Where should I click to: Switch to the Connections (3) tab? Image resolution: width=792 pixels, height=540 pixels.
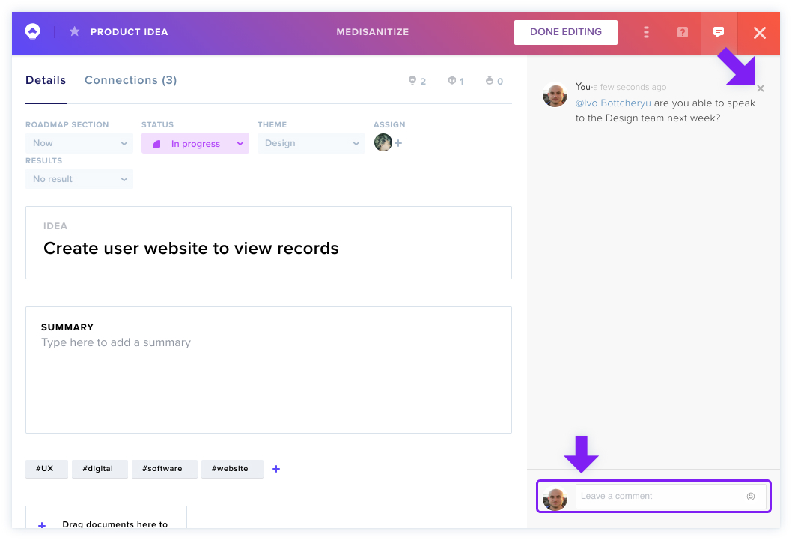(130, 80)
